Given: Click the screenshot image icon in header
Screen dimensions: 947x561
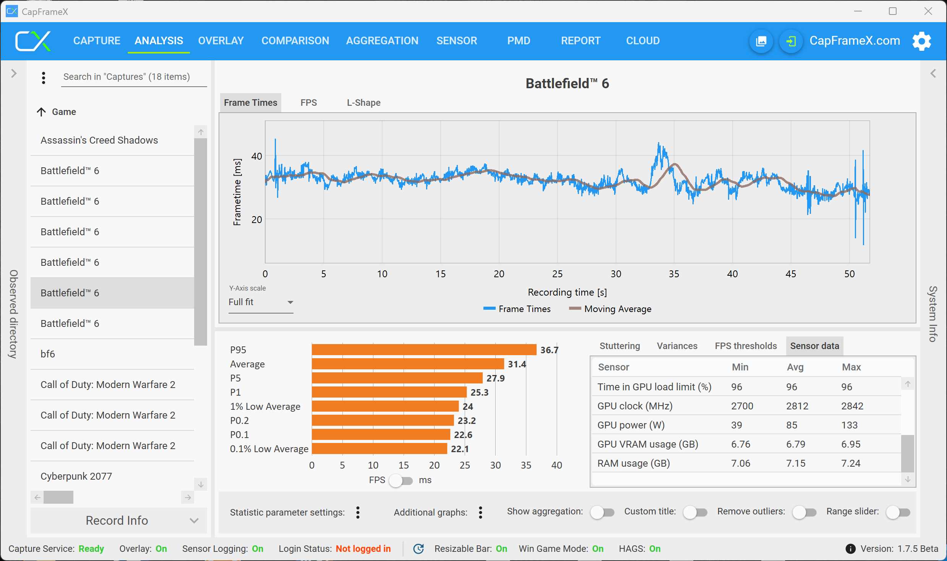Looking at the screenshot, I should point(761,41).
